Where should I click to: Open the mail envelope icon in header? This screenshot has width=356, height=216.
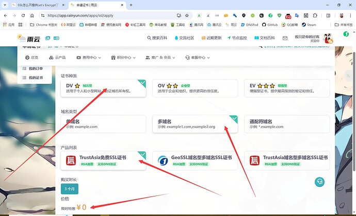[285, 38]
